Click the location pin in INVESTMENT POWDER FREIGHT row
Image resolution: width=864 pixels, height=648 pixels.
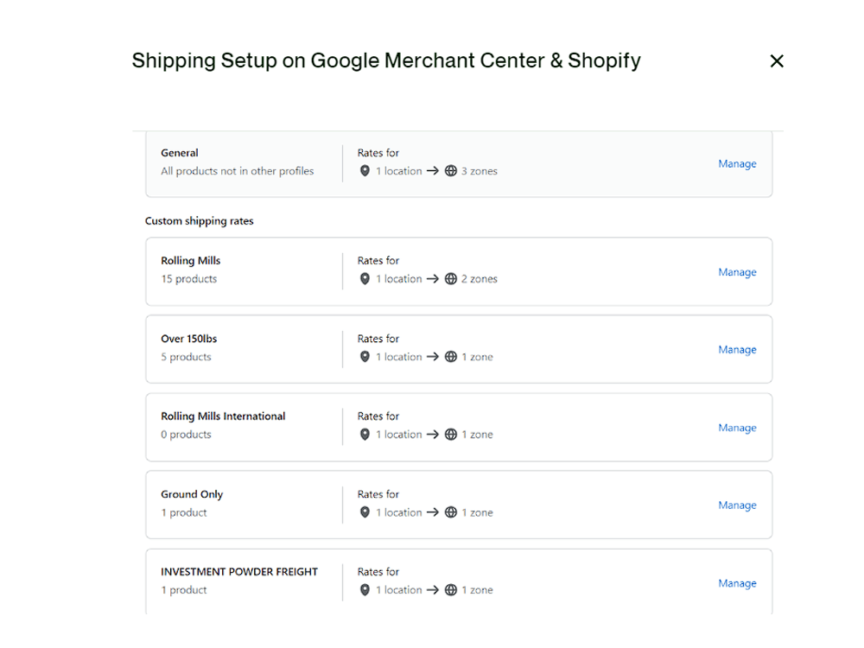click(365, 590)
